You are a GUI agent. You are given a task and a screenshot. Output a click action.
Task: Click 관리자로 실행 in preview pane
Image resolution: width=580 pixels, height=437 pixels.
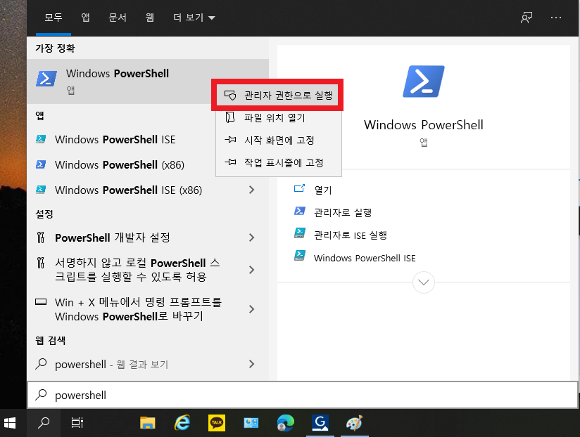343,213
